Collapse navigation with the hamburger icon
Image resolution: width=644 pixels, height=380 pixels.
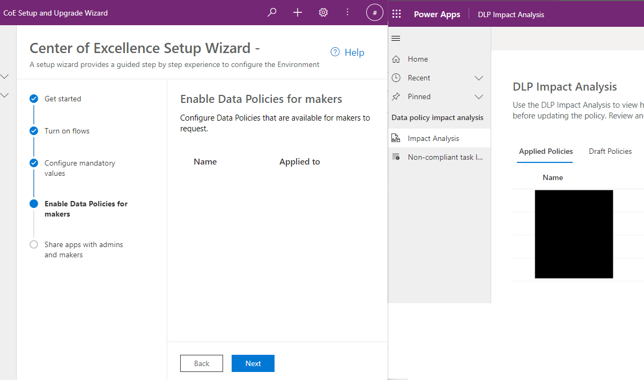click(396, 38)
